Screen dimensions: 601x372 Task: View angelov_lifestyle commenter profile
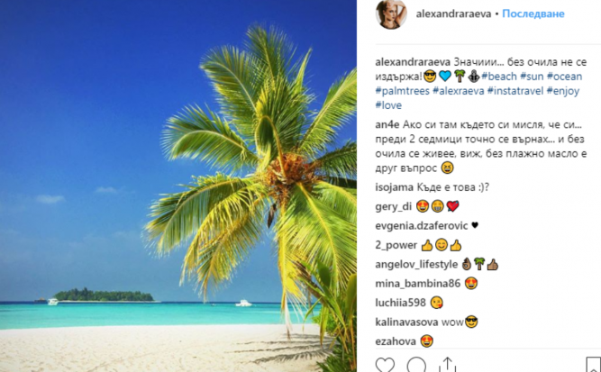tap(416, 264)
